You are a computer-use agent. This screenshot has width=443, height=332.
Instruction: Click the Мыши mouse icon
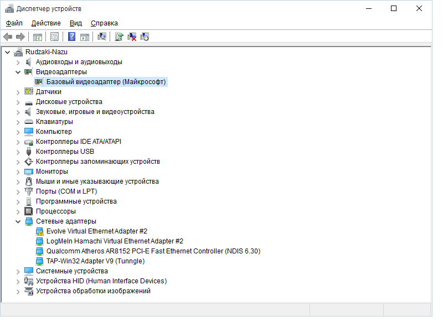click(x=29, y=181)
